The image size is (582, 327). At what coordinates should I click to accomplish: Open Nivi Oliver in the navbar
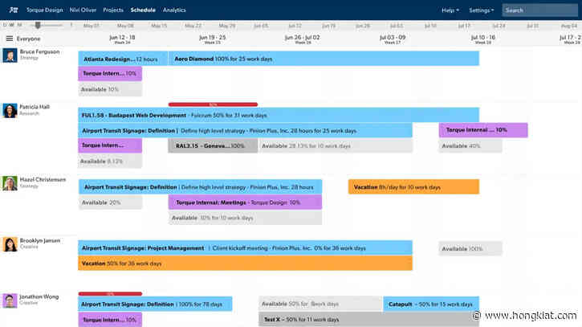pos(83,10)
